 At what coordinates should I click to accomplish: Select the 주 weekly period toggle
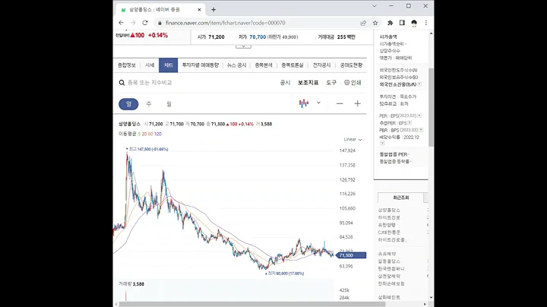pyautogui.click(x=149, y=104)
